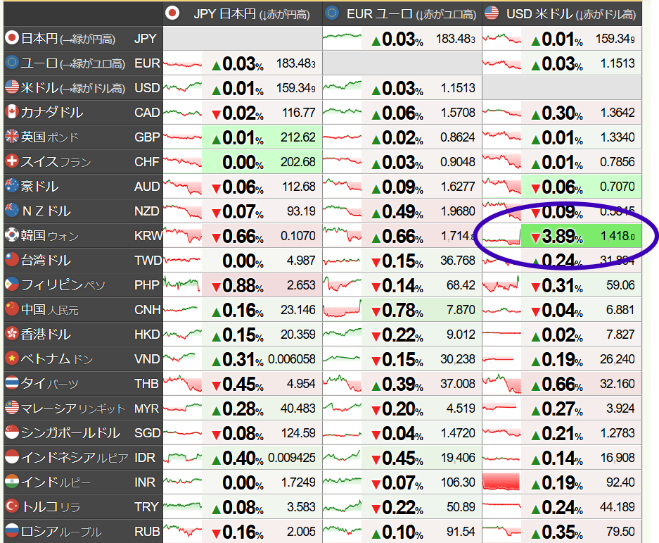
Task: Click the UK flag icon beside 英国ポンド
Action: pyautogui.click(x=11, y=137)
